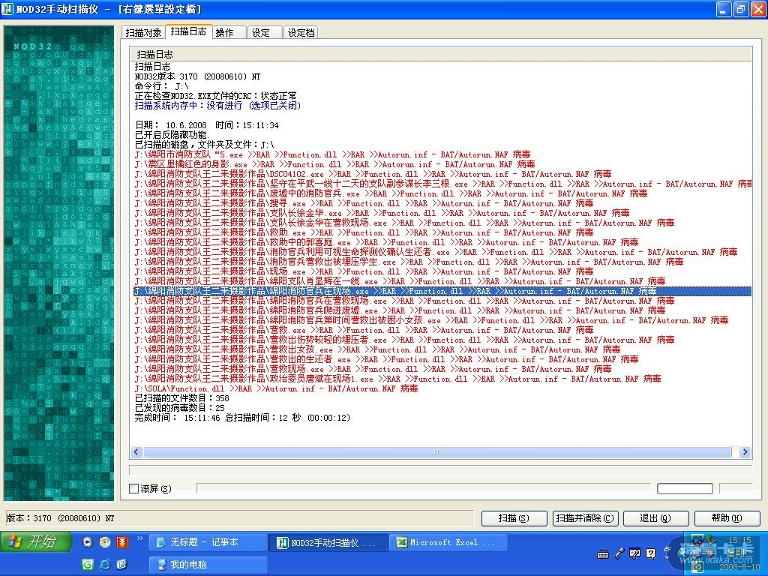The width and height of the screenshot is (768, 576).
Task: Click the NOD32版本 3170 (20080610) NT log line
Action: (197, 76)
